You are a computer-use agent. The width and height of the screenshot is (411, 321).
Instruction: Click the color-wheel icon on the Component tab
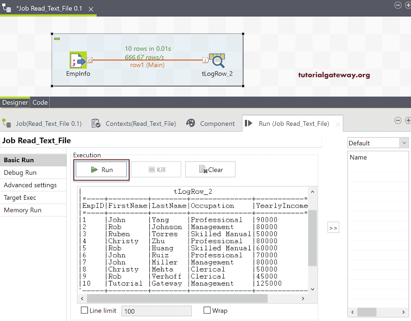[190, 123]
